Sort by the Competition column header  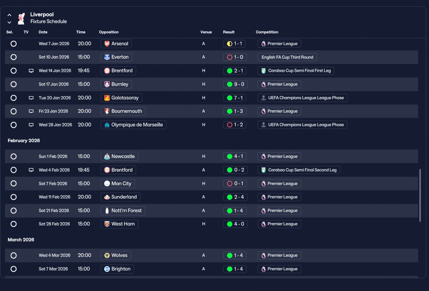click(x=267, y=32)
